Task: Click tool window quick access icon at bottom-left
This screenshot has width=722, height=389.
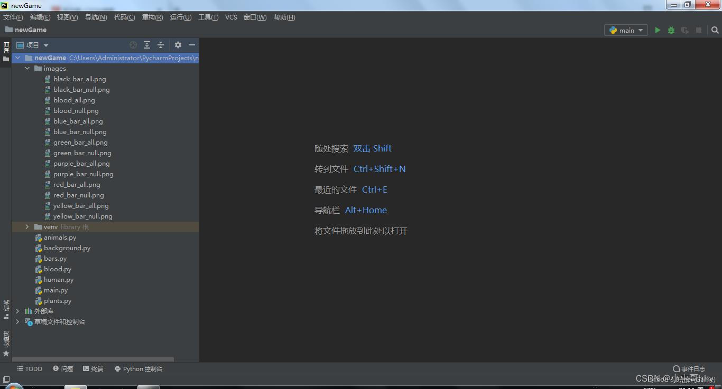Action: pyautogui.click(x=6, y=379)
